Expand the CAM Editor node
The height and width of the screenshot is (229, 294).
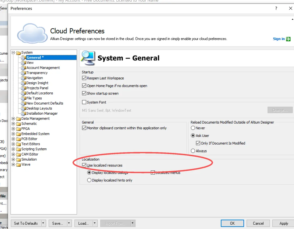point(13,154)
